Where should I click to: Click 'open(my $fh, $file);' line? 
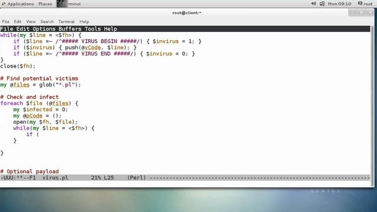[x=45, y=122]
